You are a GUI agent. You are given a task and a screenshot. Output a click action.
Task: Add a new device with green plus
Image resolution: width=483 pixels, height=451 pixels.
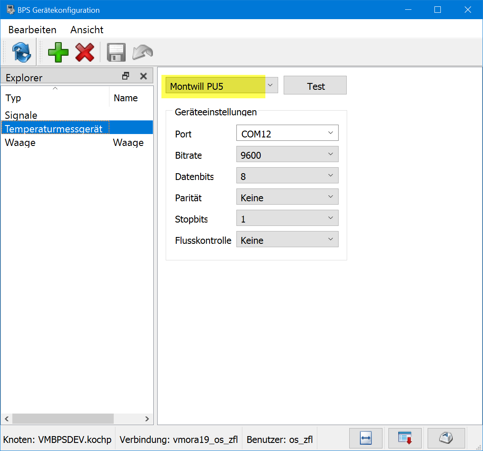[58, 53]
